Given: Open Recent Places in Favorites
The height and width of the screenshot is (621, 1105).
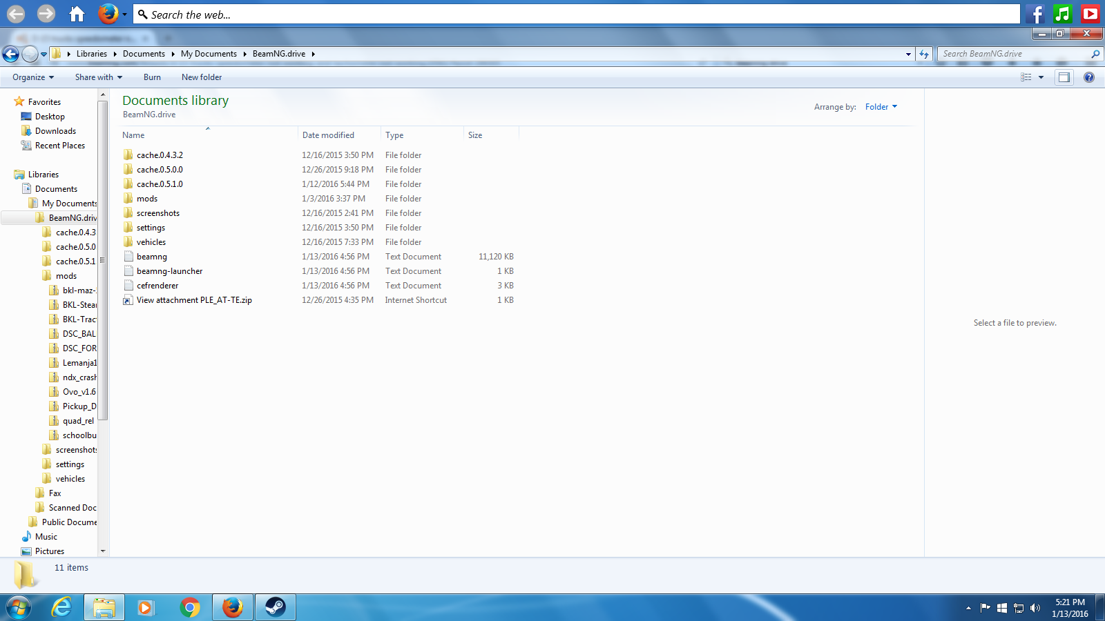Looking at the screenshot, I should coord(60,146).
